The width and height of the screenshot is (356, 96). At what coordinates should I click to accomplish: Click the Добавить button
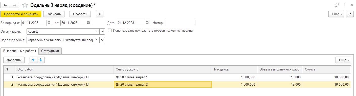pos(14,60)
